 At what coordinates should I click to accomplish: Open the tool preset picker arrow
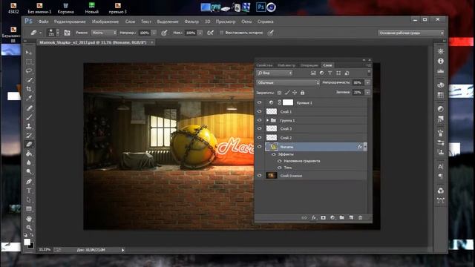click(x=41, y=33)
